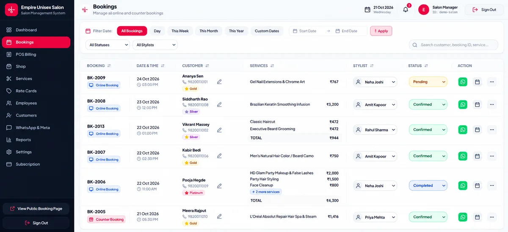Open WhatsApp for booking BK-2008
The width and height of the screenshot is (508, 232).
(463, 104)
